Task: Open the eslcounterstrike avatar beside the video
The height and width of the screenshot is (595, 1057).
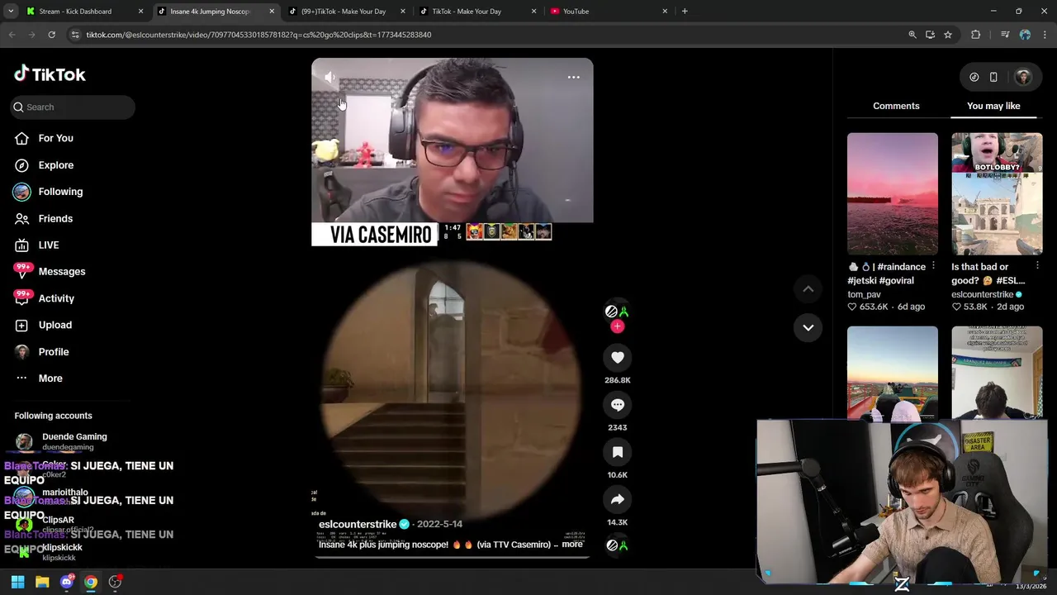Action: tap(617, 312)
